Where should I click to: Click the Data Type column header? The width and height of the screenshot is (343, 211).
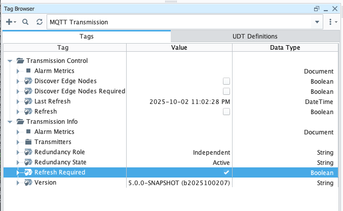[283, 48]
